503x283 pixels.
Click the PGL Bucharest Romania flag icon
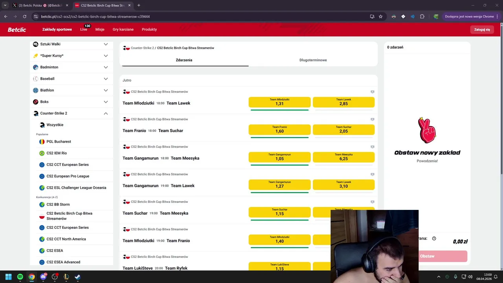click(x=42, y=141)
